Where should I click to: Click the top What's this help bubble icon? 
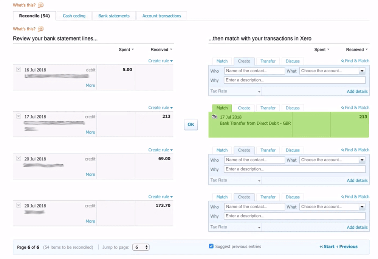tap(41, 5)
